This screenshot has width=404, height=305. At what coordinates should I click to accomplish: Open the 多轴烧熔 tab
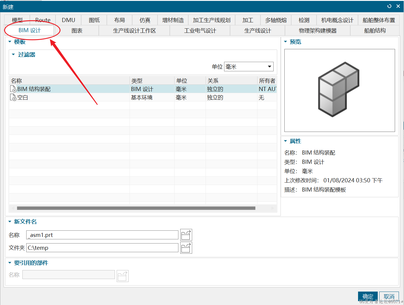click(276, 20)
